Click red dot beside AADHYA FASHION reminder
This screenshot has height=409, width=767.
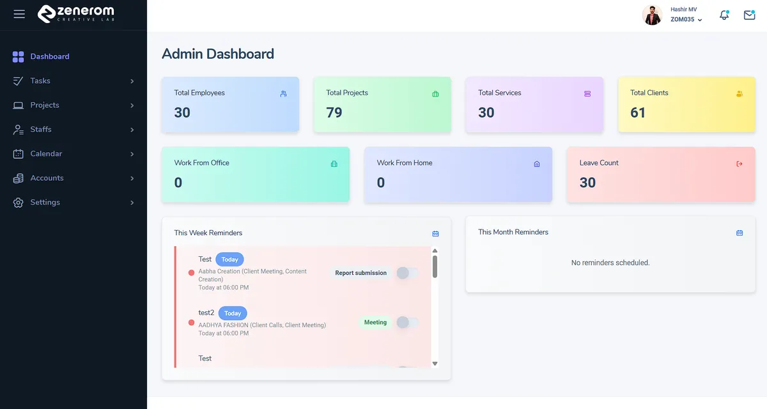[191, 323]
